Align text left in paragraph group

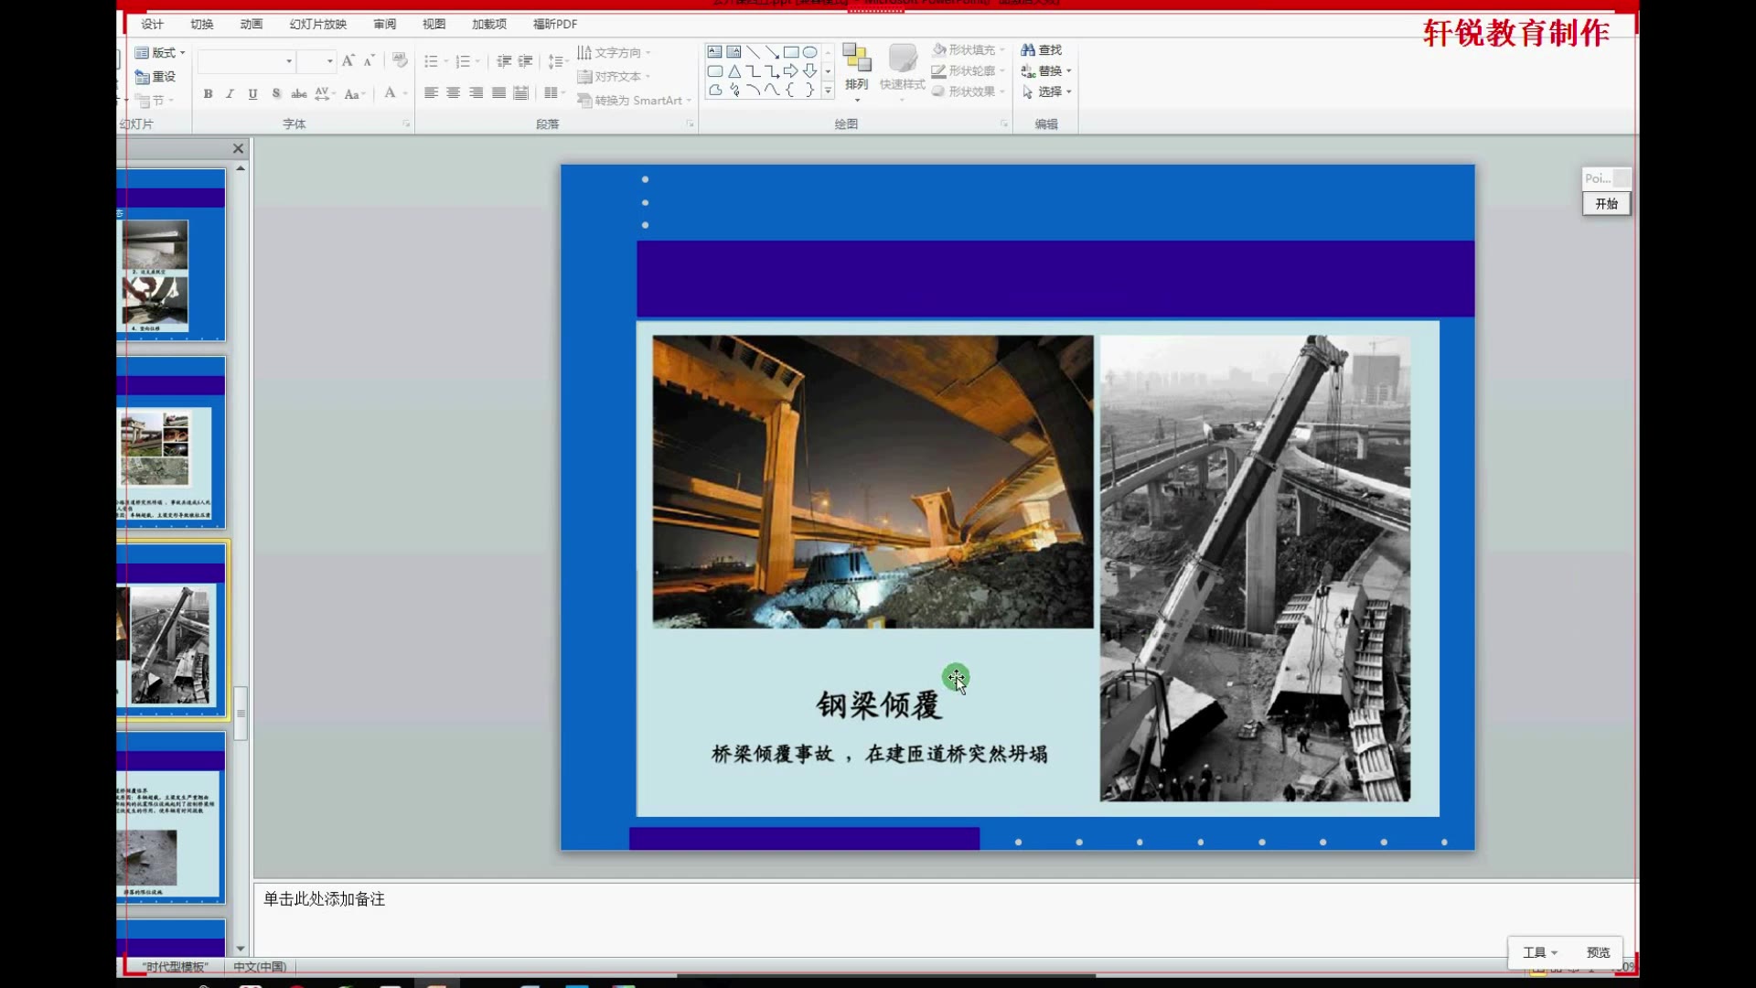point(431,92)
